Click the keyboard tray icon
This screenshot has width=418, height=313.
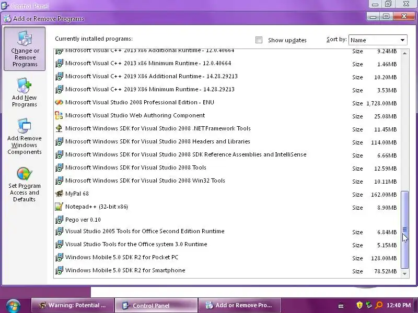[341, 306]
